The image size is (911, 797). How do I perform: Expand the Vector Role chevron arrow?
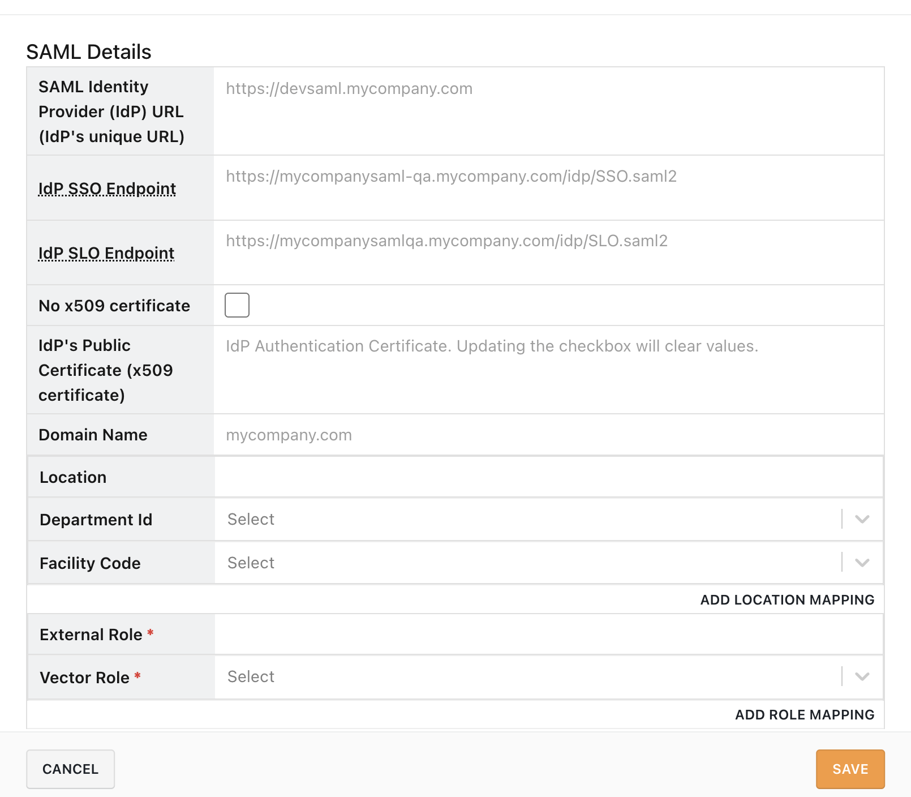tap(862, 676)
